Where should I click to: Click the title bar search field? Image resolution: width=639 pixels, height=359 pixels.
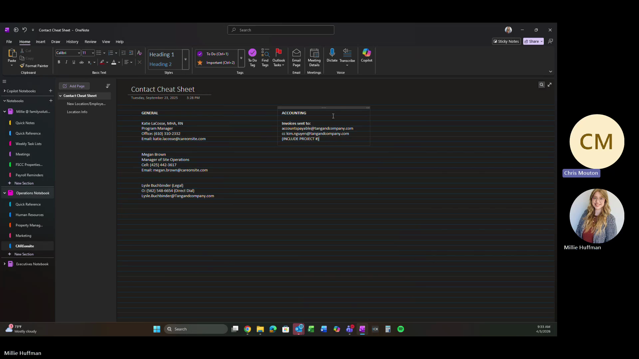coord(281,30)
